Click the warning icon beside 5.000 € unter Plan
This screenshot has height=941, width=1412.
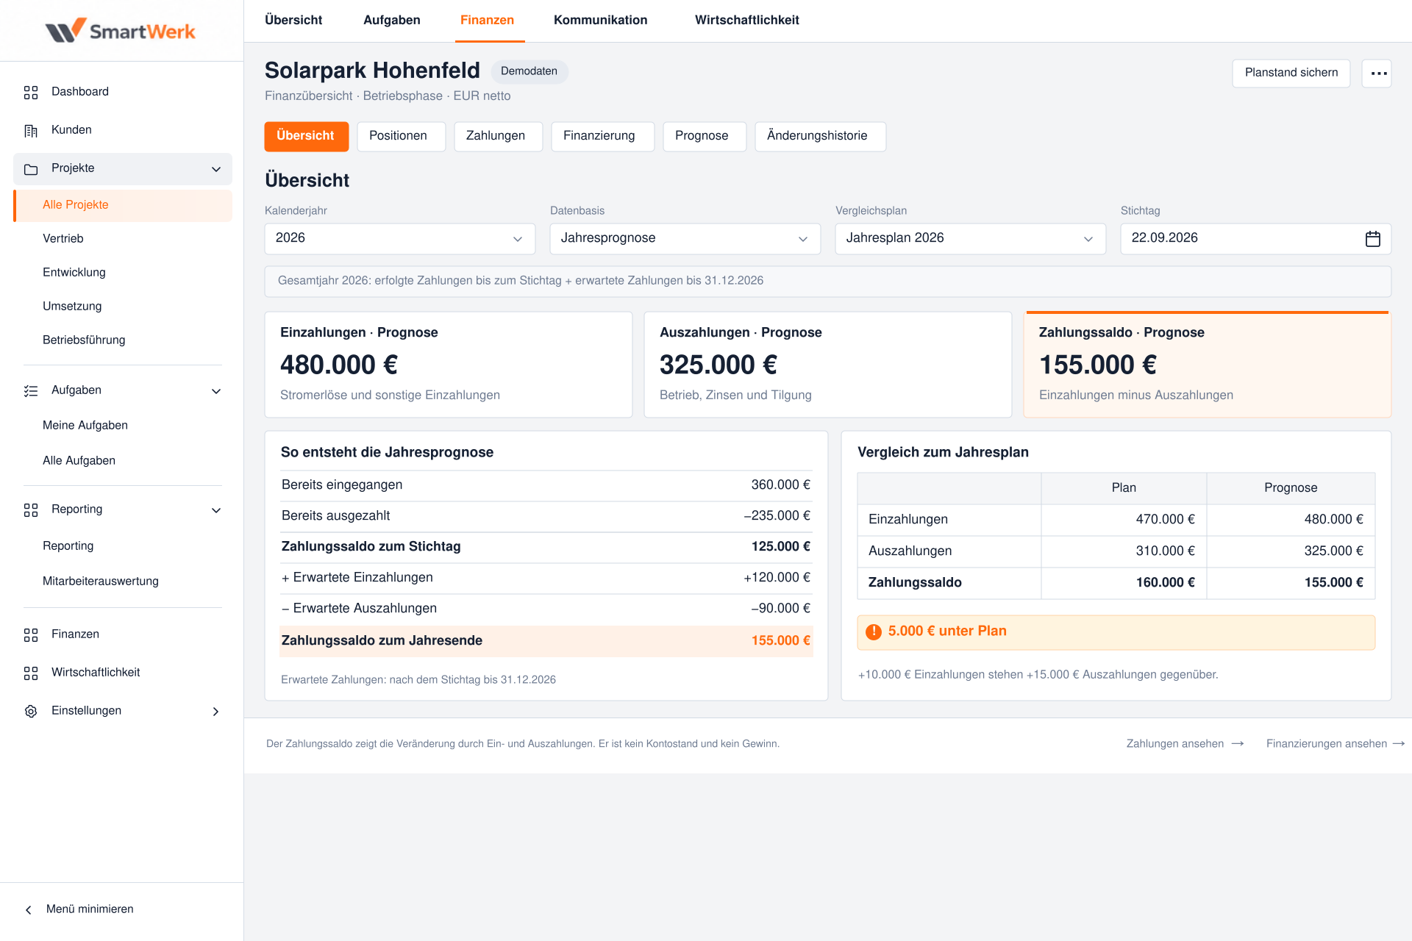pos(874,632)
